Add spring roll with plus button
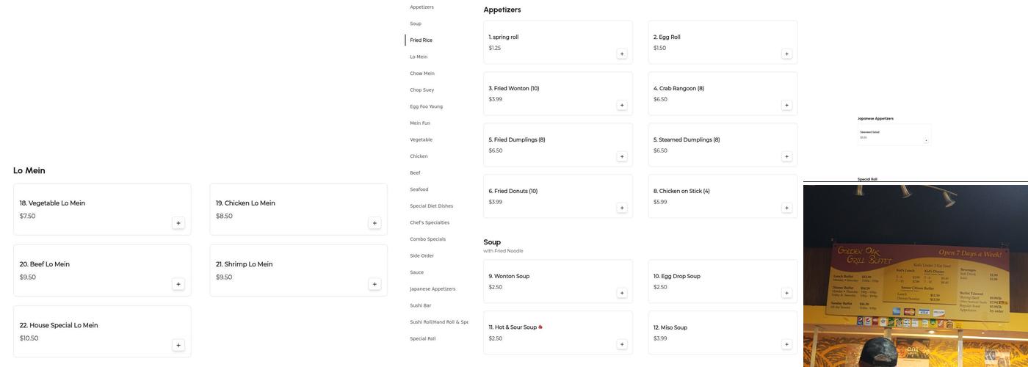Viewport: 1028px width, 367px height. pos(622,54)
